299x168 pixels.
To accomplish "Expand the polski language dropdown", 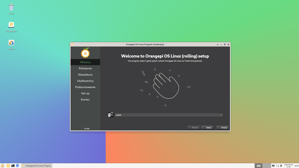I will pyautogui.click(x=169, y=115).
